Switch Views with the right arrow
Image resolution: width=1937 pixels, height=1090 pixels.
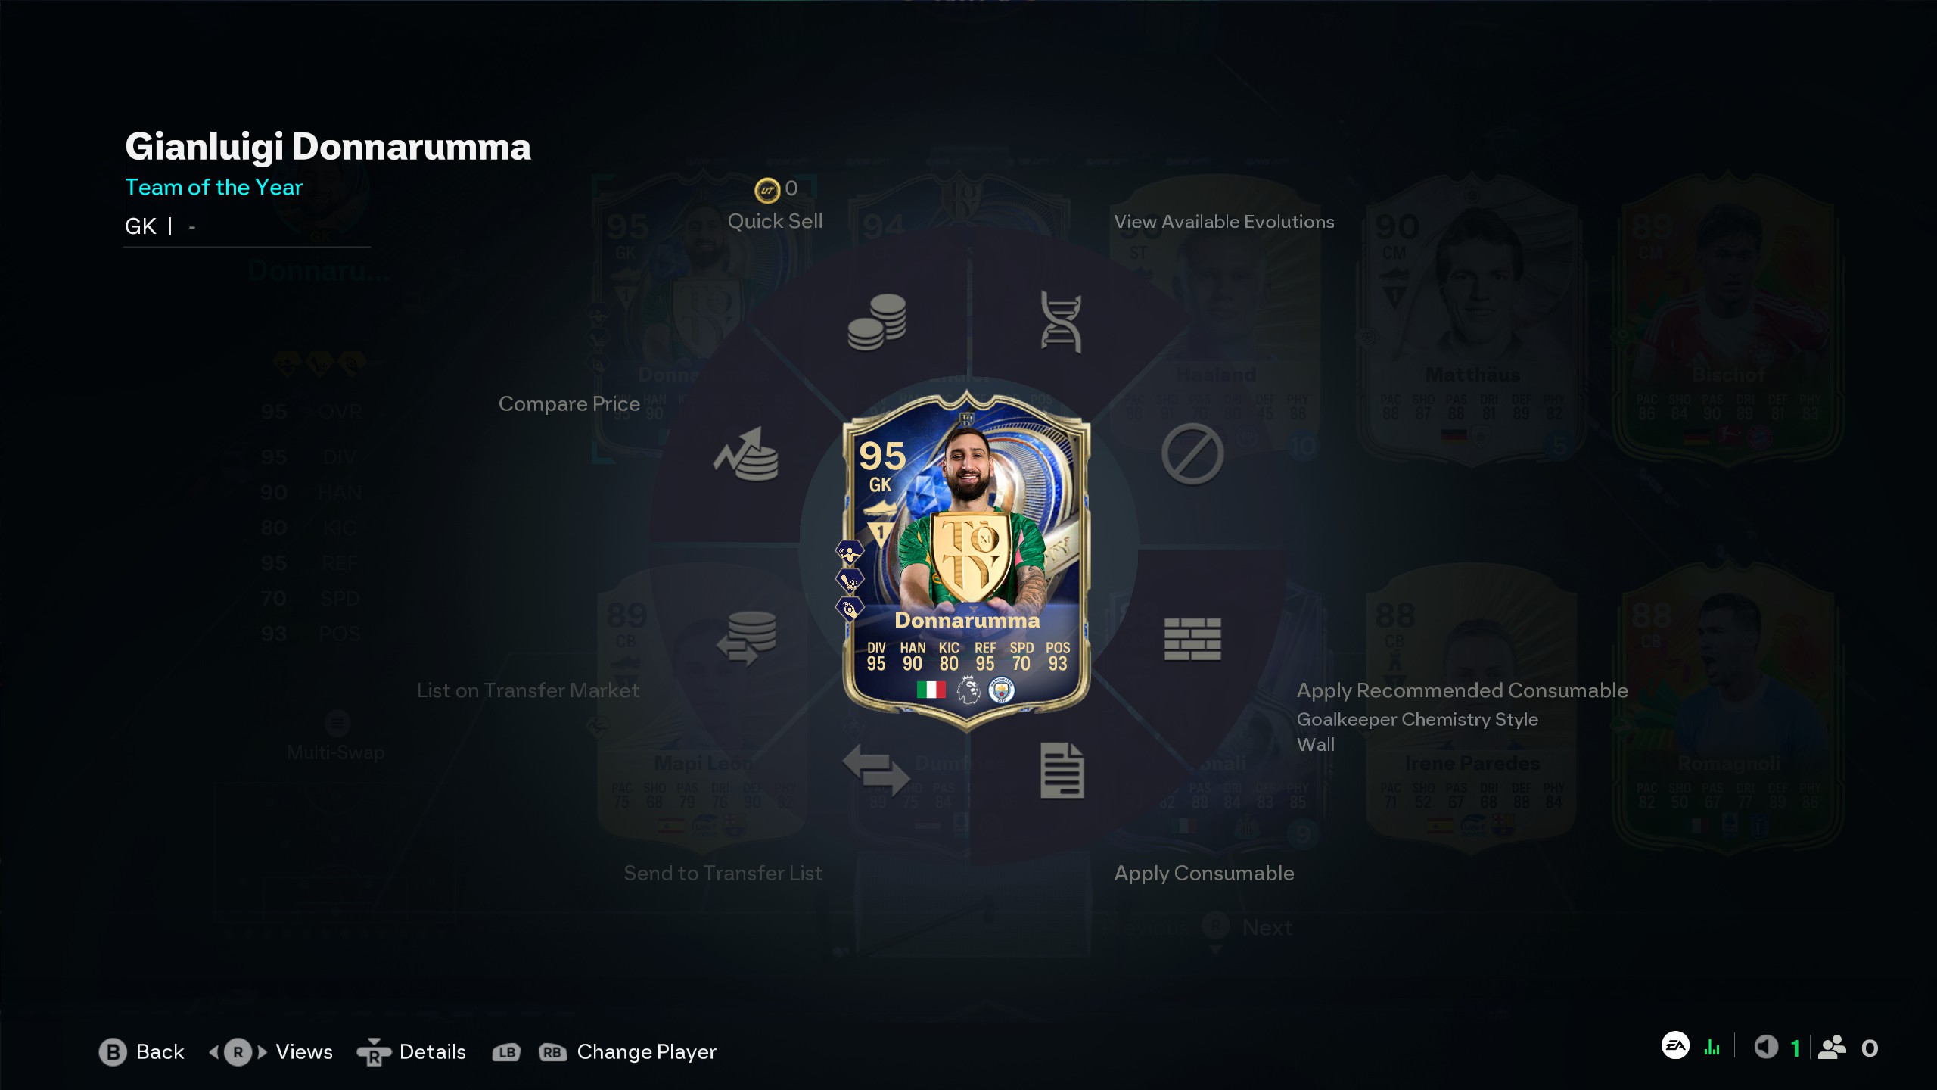click(263, 1052)
